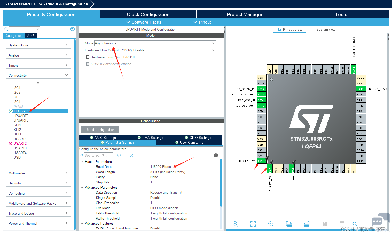
Task: Click the peripheral search magnifier icon
Action: 6,29
